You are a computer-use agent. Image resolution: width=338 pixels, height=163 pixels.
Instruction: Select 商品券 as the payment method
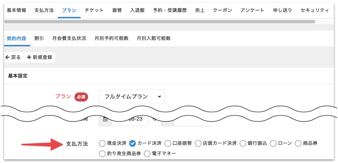click(298, 143)
